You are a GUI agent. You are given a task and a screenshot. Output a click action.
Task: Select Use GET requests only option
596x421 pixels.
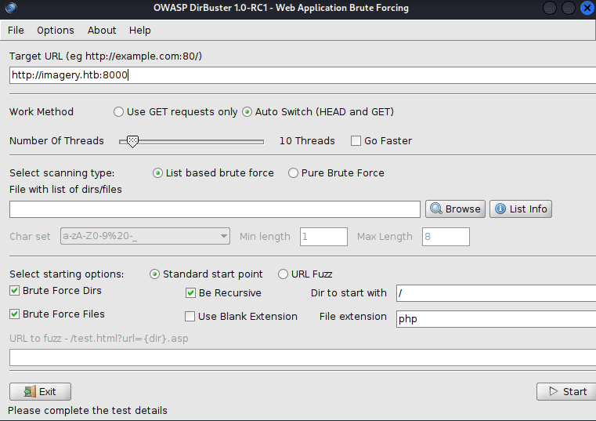coord(119,112)
